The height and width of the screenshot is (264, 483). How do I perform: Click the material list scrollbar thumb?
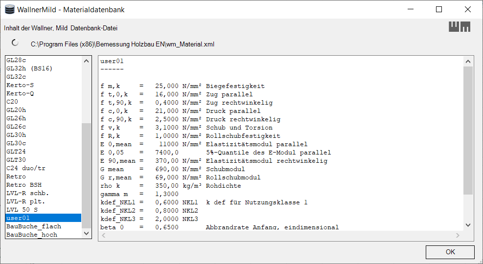click(86, 176)
